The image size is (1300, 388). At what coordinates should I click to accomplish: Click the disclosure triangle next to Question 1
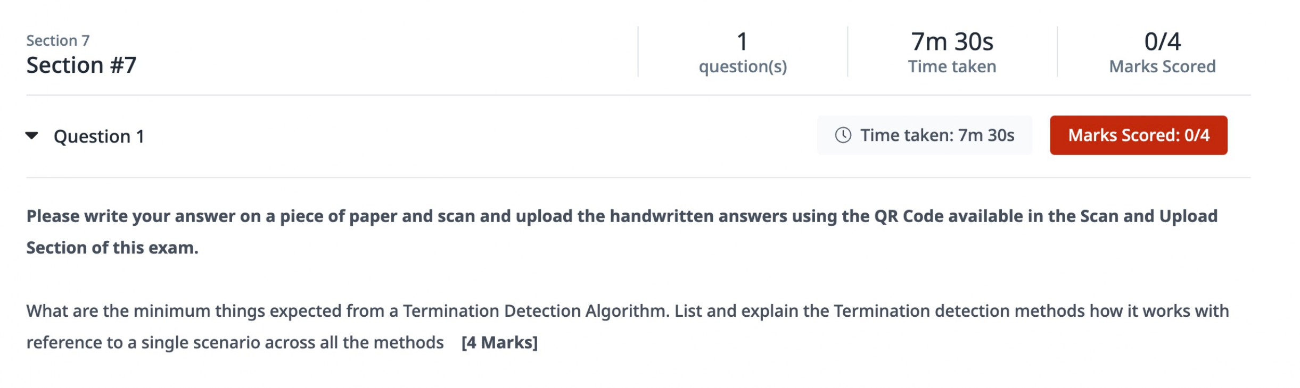click(x=32, y=136)
